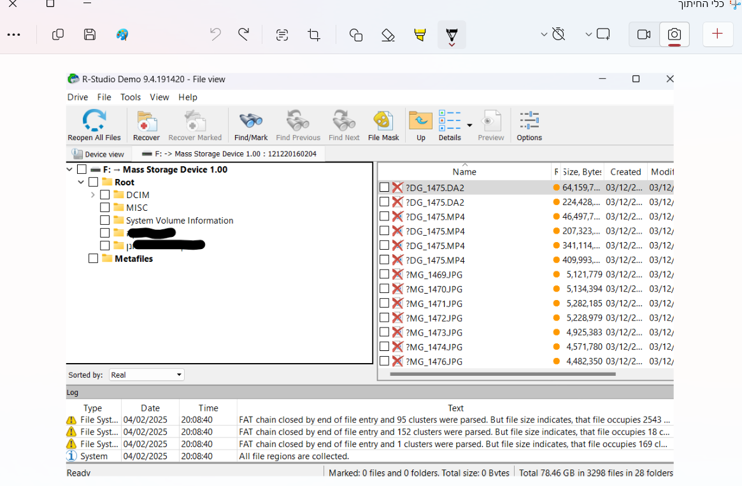Screen dimensions: 742x486
Task: Expand the DCIM folder node
Action: pyautogui.click(x=93, y=195)
